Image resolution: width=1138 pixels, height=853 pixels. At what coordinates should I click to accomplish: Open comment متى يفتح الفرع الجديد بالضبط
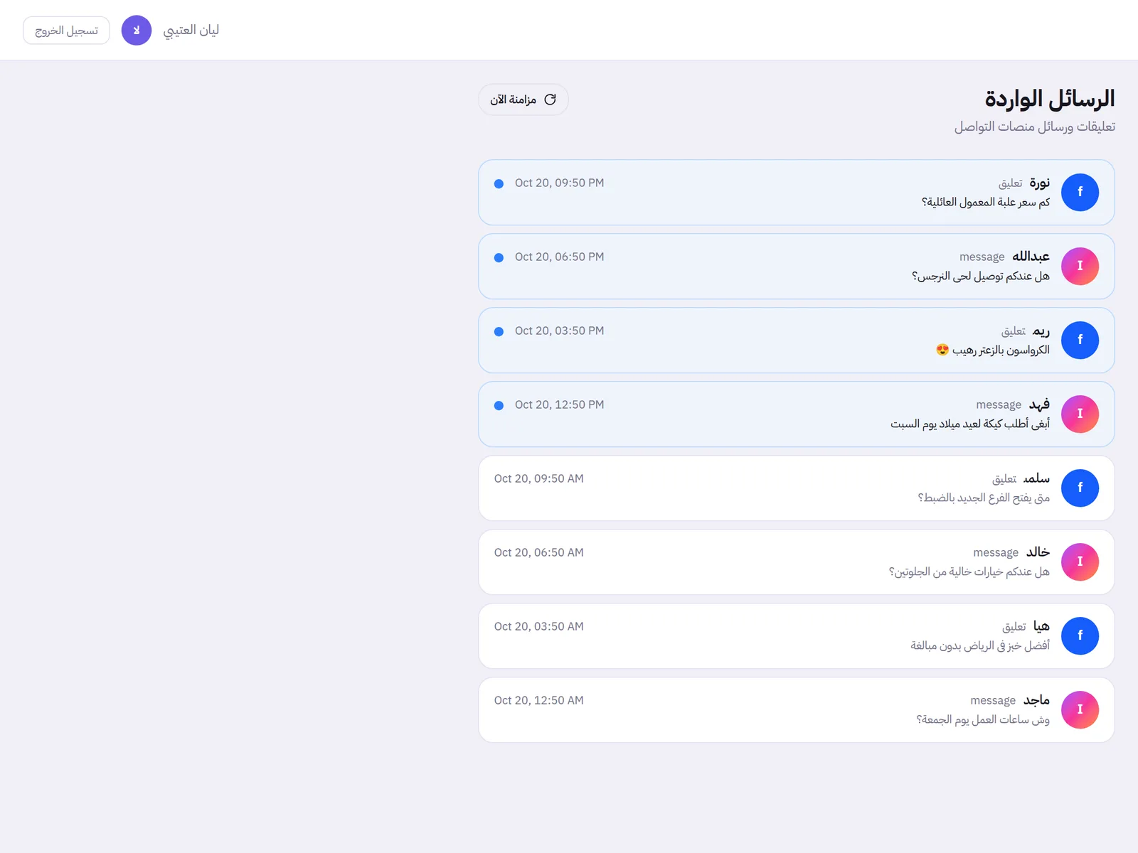pyautogui.click(x=796, y=488)
